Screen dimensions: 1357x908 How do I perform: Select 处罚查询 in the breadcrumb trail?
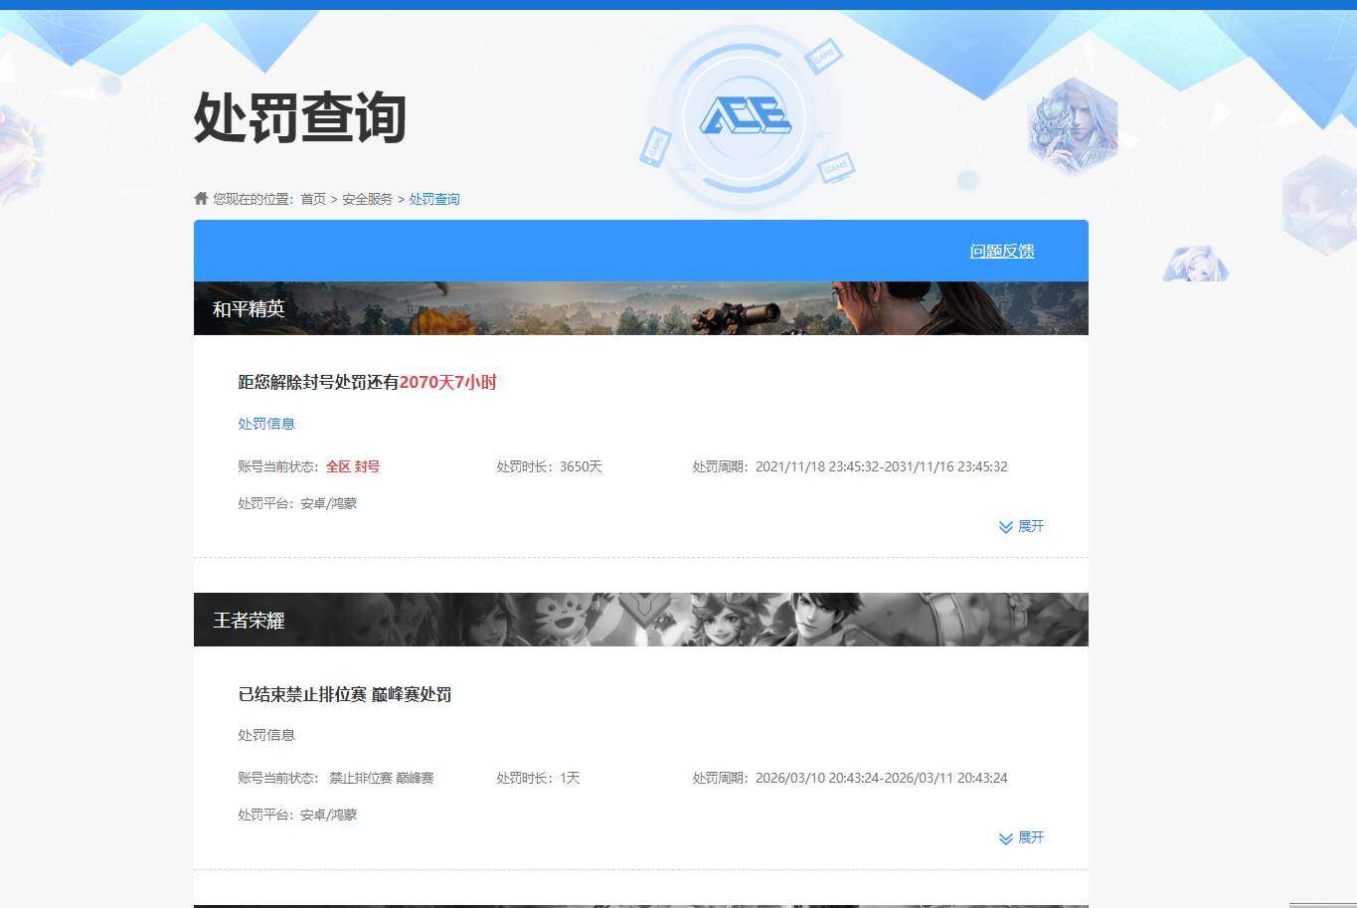434,198
